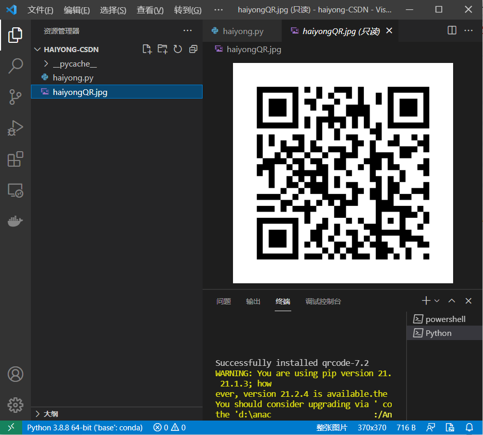Click the QR code image preview
The height and width of the screenshot is (435, 483).
pos(343,173)
